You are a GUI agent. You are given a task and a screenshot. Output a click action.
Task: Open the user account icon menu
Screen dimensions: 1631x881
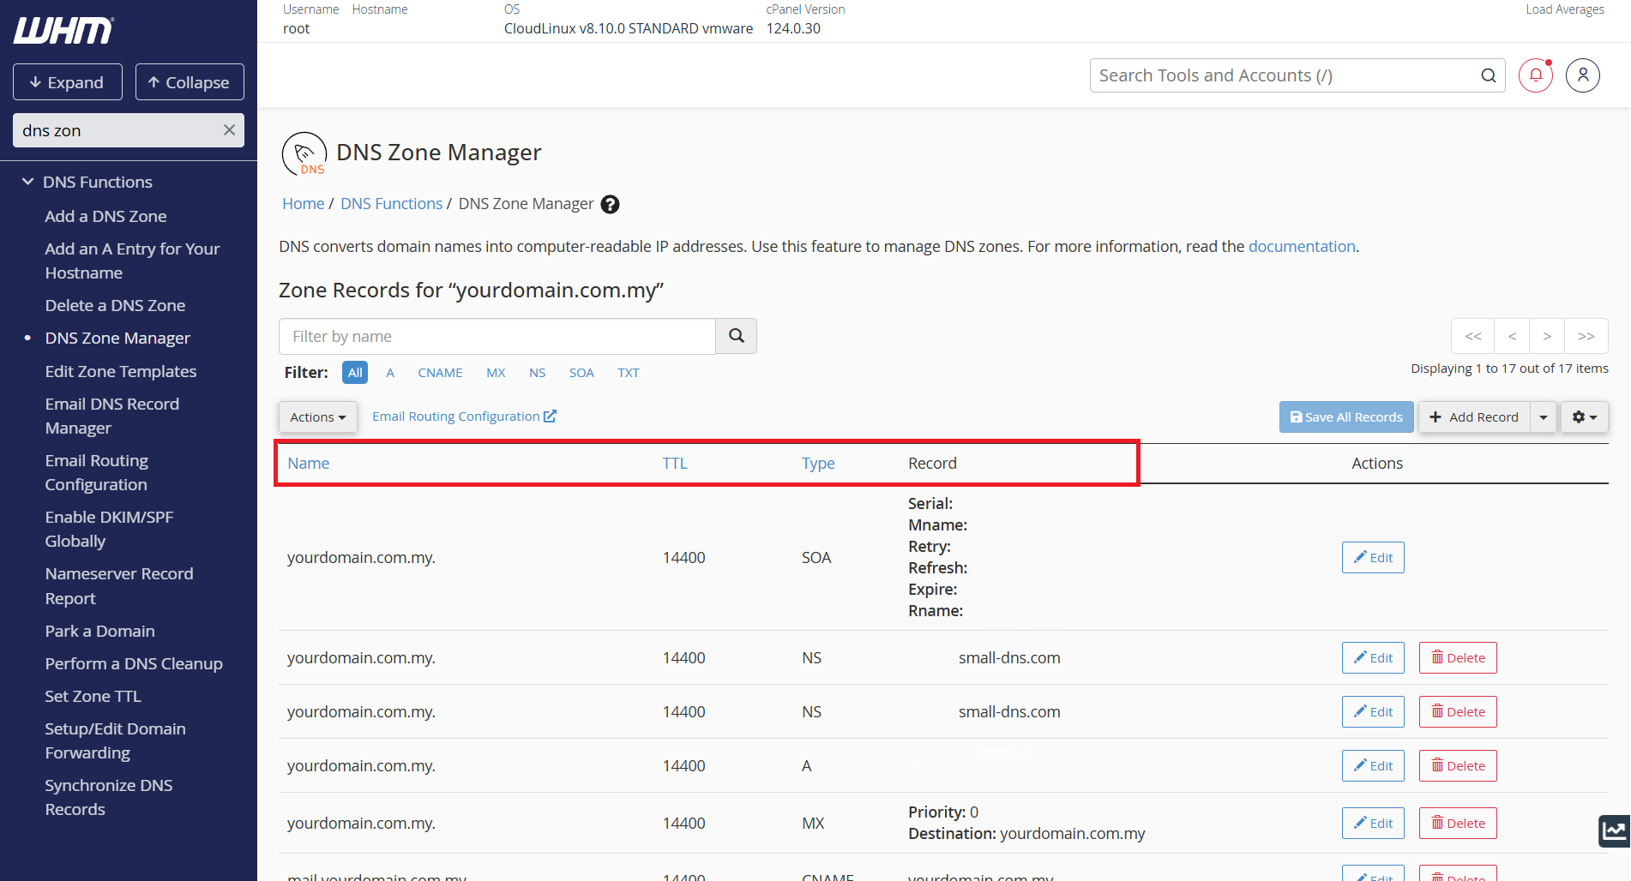tap(1582, 75)
